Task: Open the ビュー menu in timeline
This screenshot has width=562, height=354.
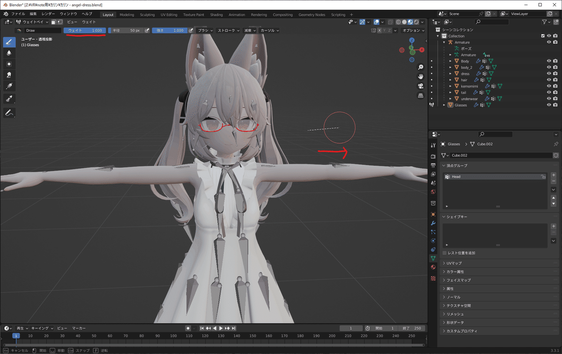Action: click(x=62, y=328)
